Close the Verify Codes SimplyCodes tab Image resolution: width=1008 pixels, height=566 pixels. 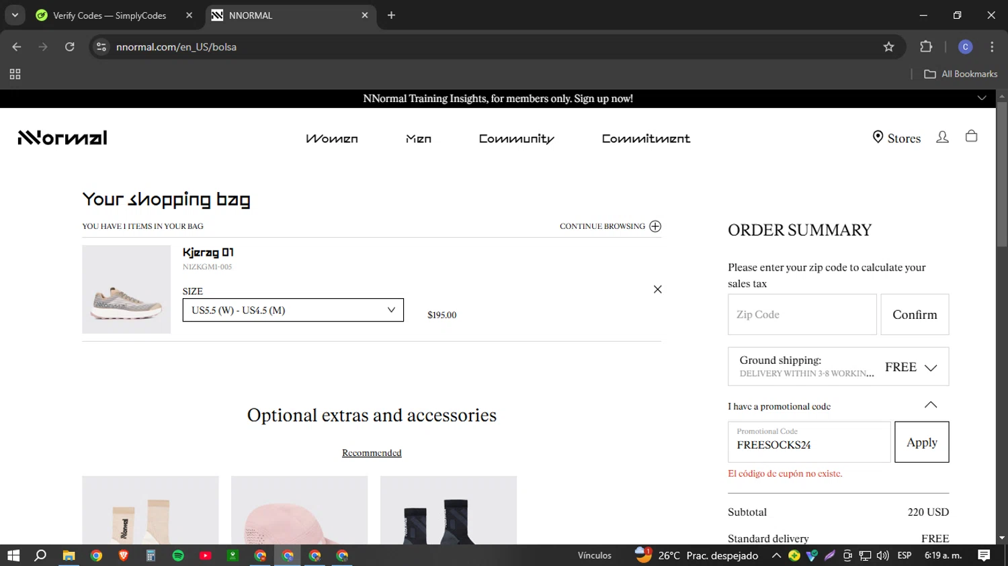pyautogui.click(x=189, y=15)
